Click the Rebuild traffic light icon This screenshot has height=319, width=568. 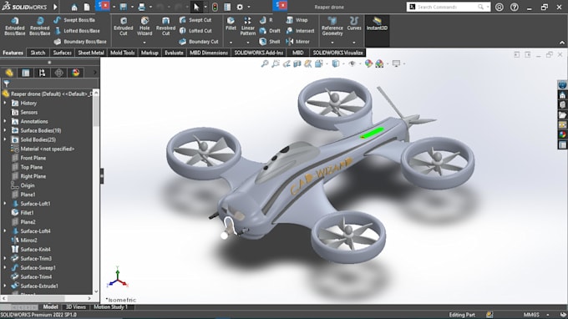215,7
